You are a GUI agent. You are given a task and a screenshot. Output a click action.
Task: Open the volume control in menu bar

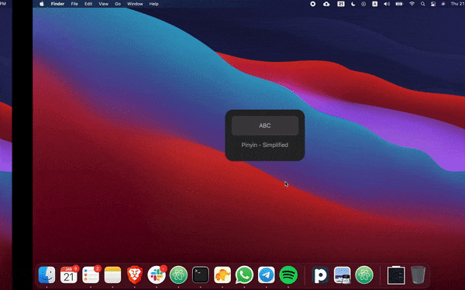tap(387, 4)
